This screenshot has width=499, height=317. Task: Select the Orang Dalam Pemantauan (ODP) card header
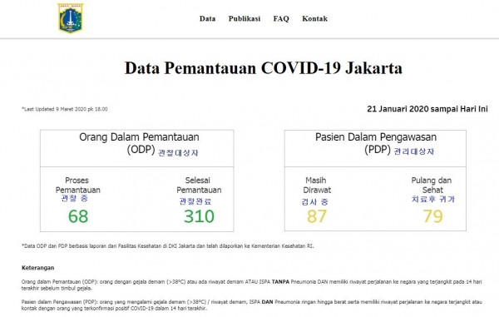137,148
